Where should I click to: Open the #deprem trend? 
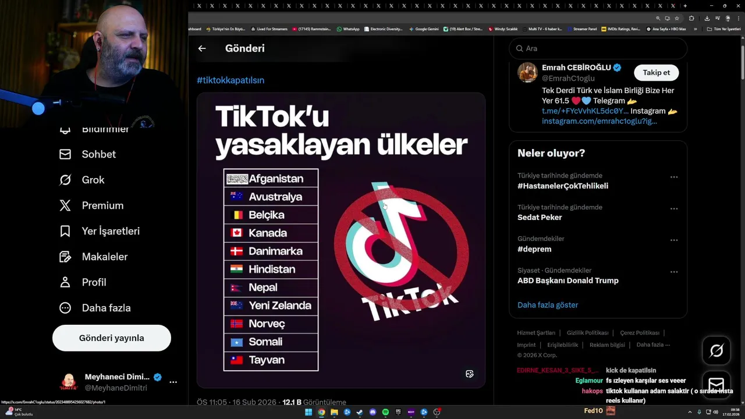(x=534, y=249)
